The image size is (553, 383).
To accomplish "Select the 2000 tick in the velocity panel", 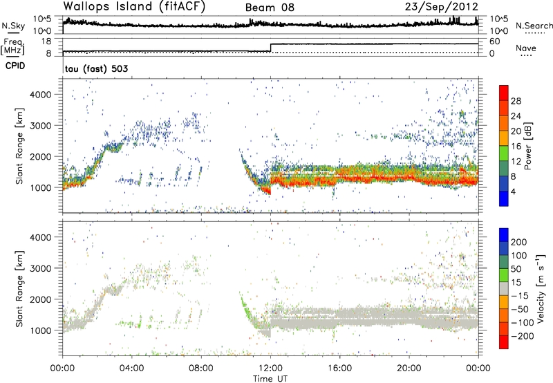I will click(40, 299).
